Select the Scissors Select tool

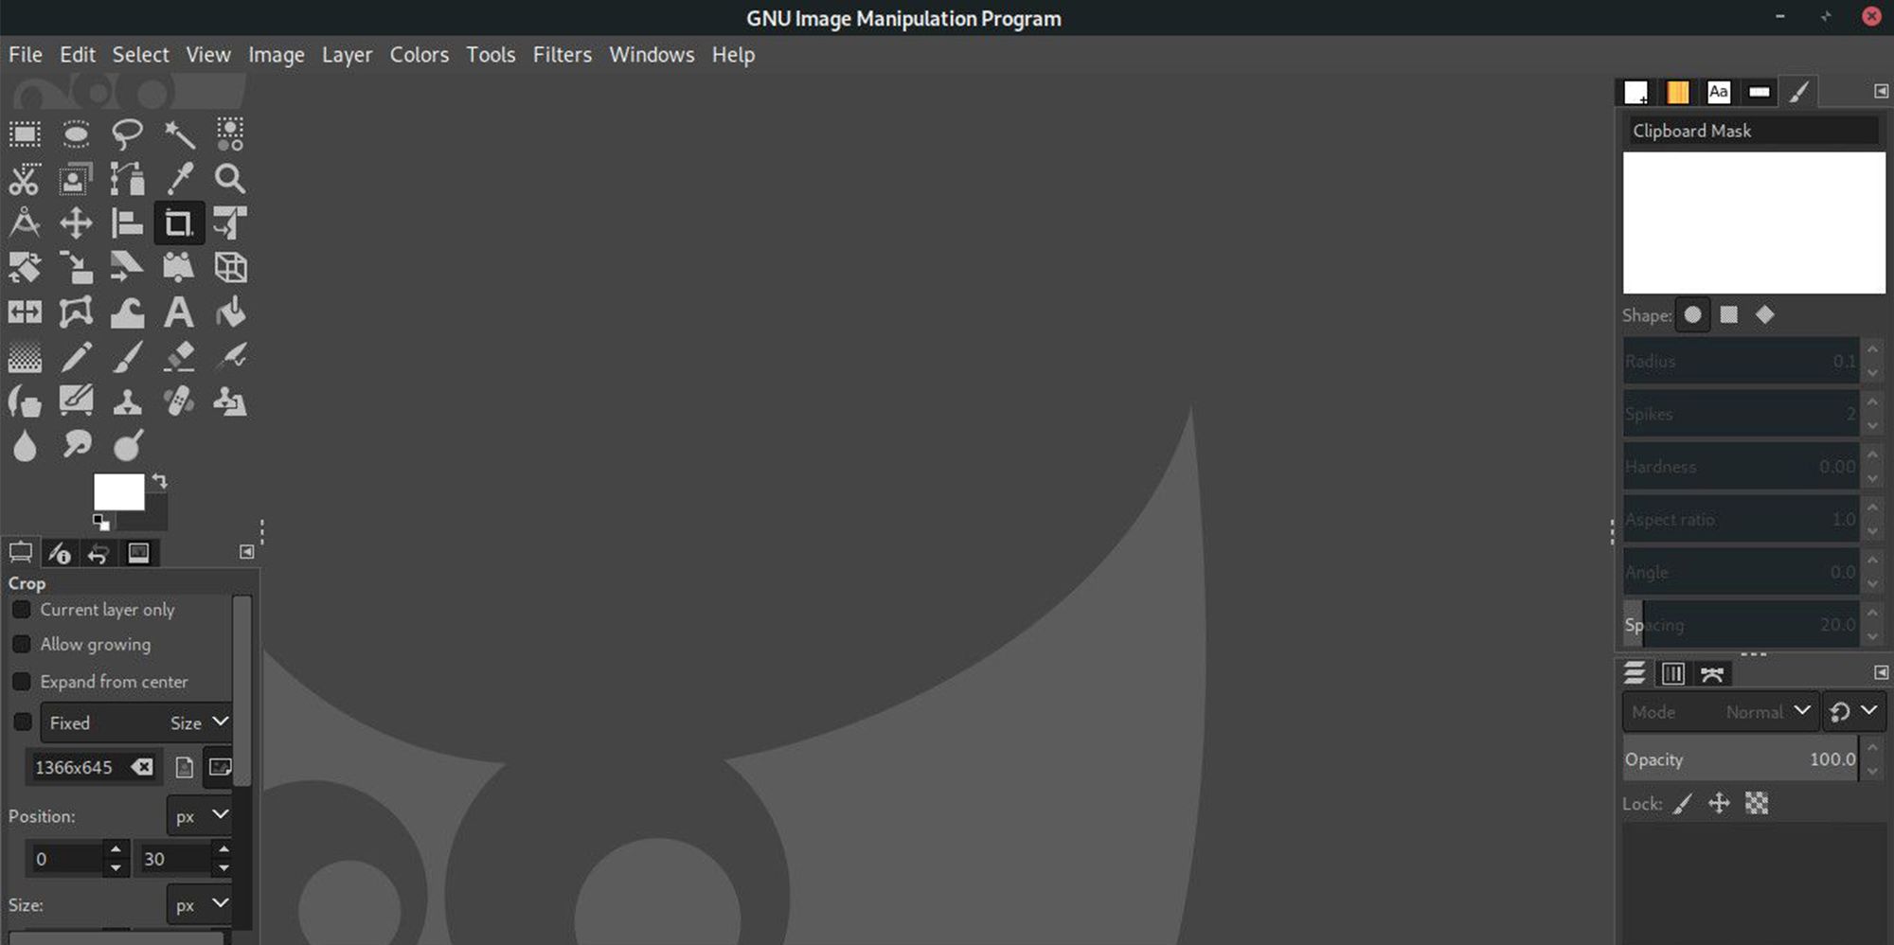tap(26, 179)
